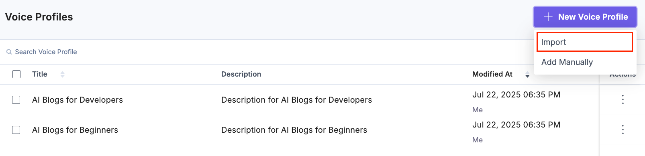Image resolution: width=645 pixels, height=156 pixels.
Task: Click Description for AI Blogs for Developers text
Action: tap(297, 100)
